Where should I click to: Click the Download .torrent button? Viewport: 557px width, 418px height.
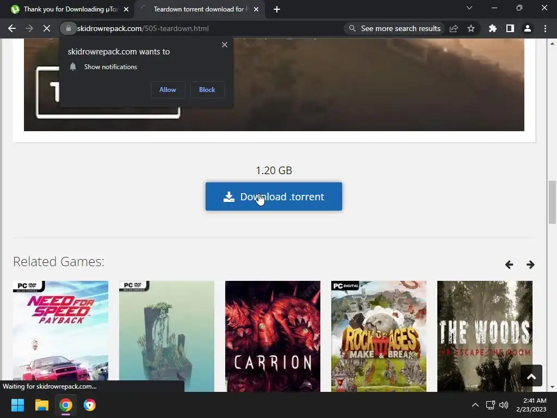[274, 196]
